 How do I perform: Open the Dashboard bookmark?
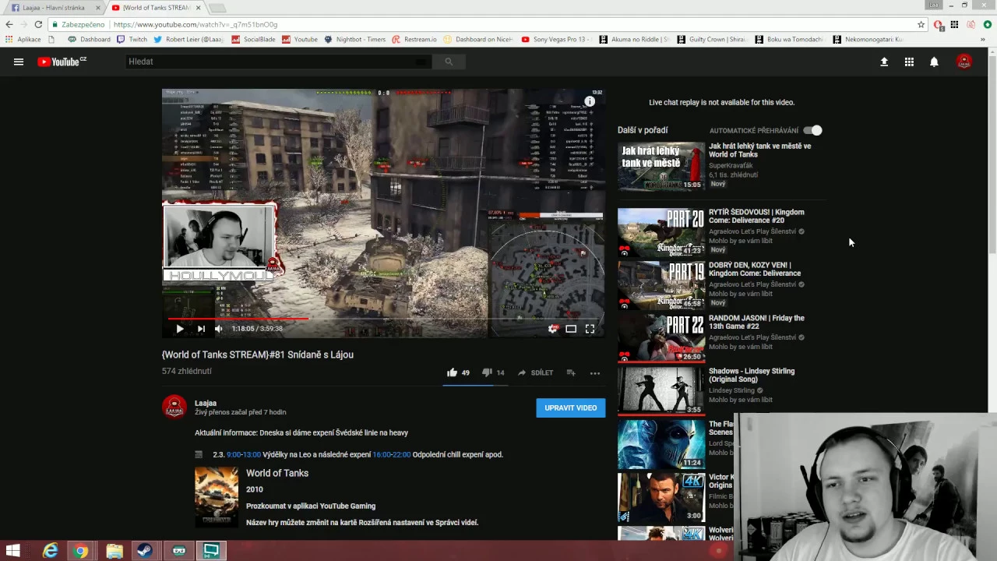(x=89, y=39)
